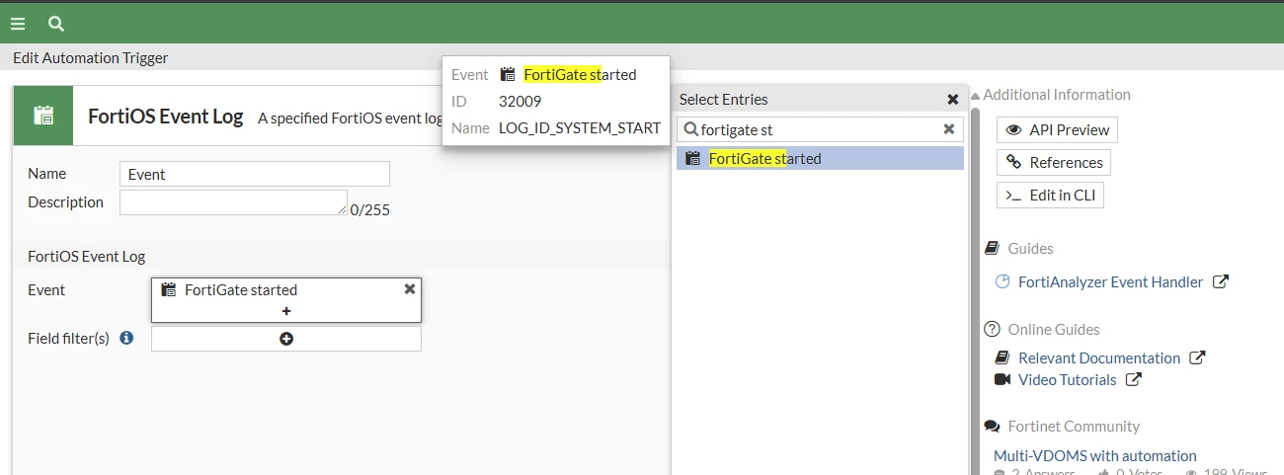Viewport: 1284px width, 475px height.
Task: Close the Select Entries panel
Action: click(x=953, y=99)
